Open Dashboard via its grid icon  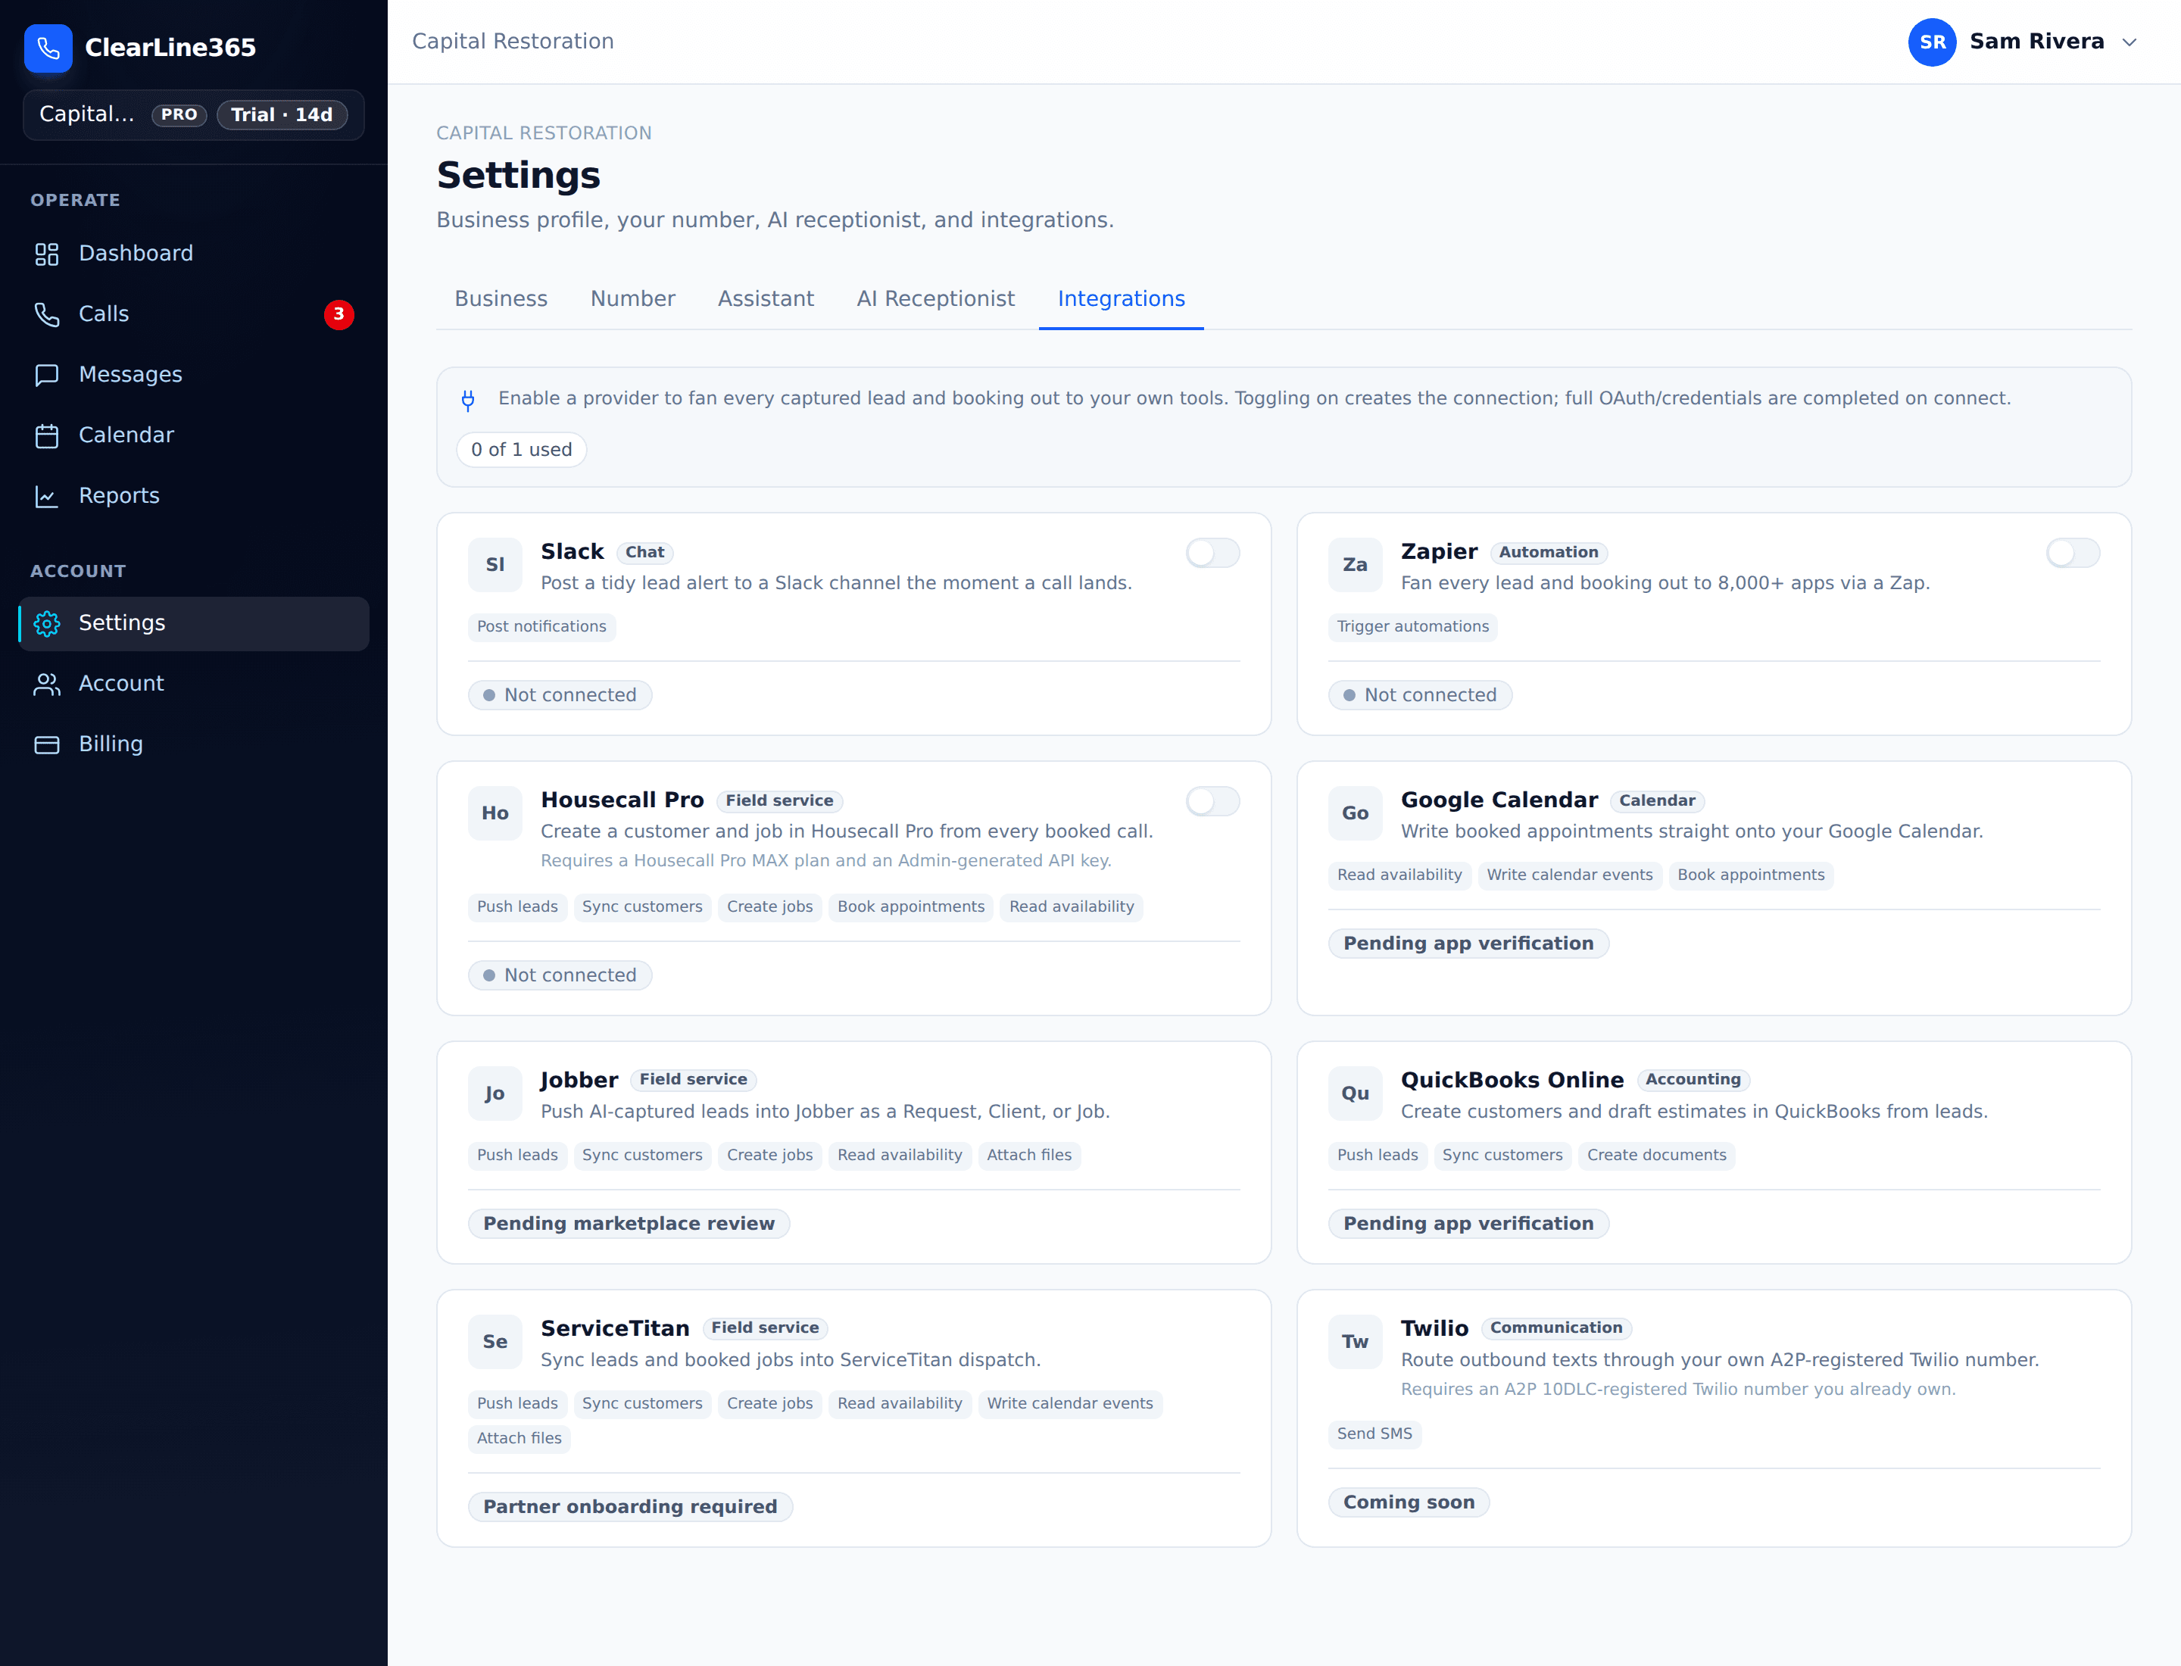[47, 254]
